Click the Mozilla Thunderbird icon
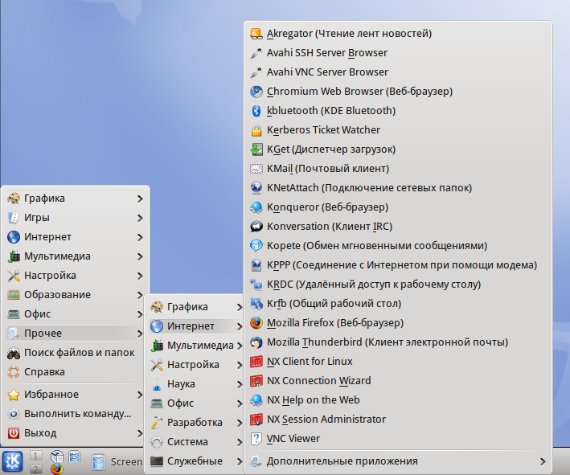Image resolution: width=570 pixels, height=475 pixels. tap(256, 342)
